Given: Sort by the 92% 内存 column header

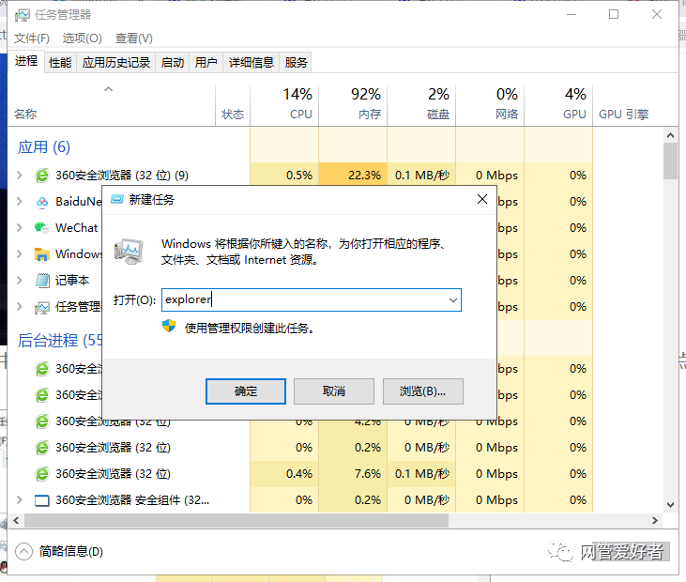Looking at the screenshot, I should coord(353,105).
